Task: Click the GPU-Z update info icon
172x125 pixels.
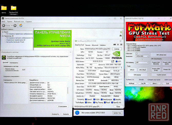Action: [x=77, y=113]
